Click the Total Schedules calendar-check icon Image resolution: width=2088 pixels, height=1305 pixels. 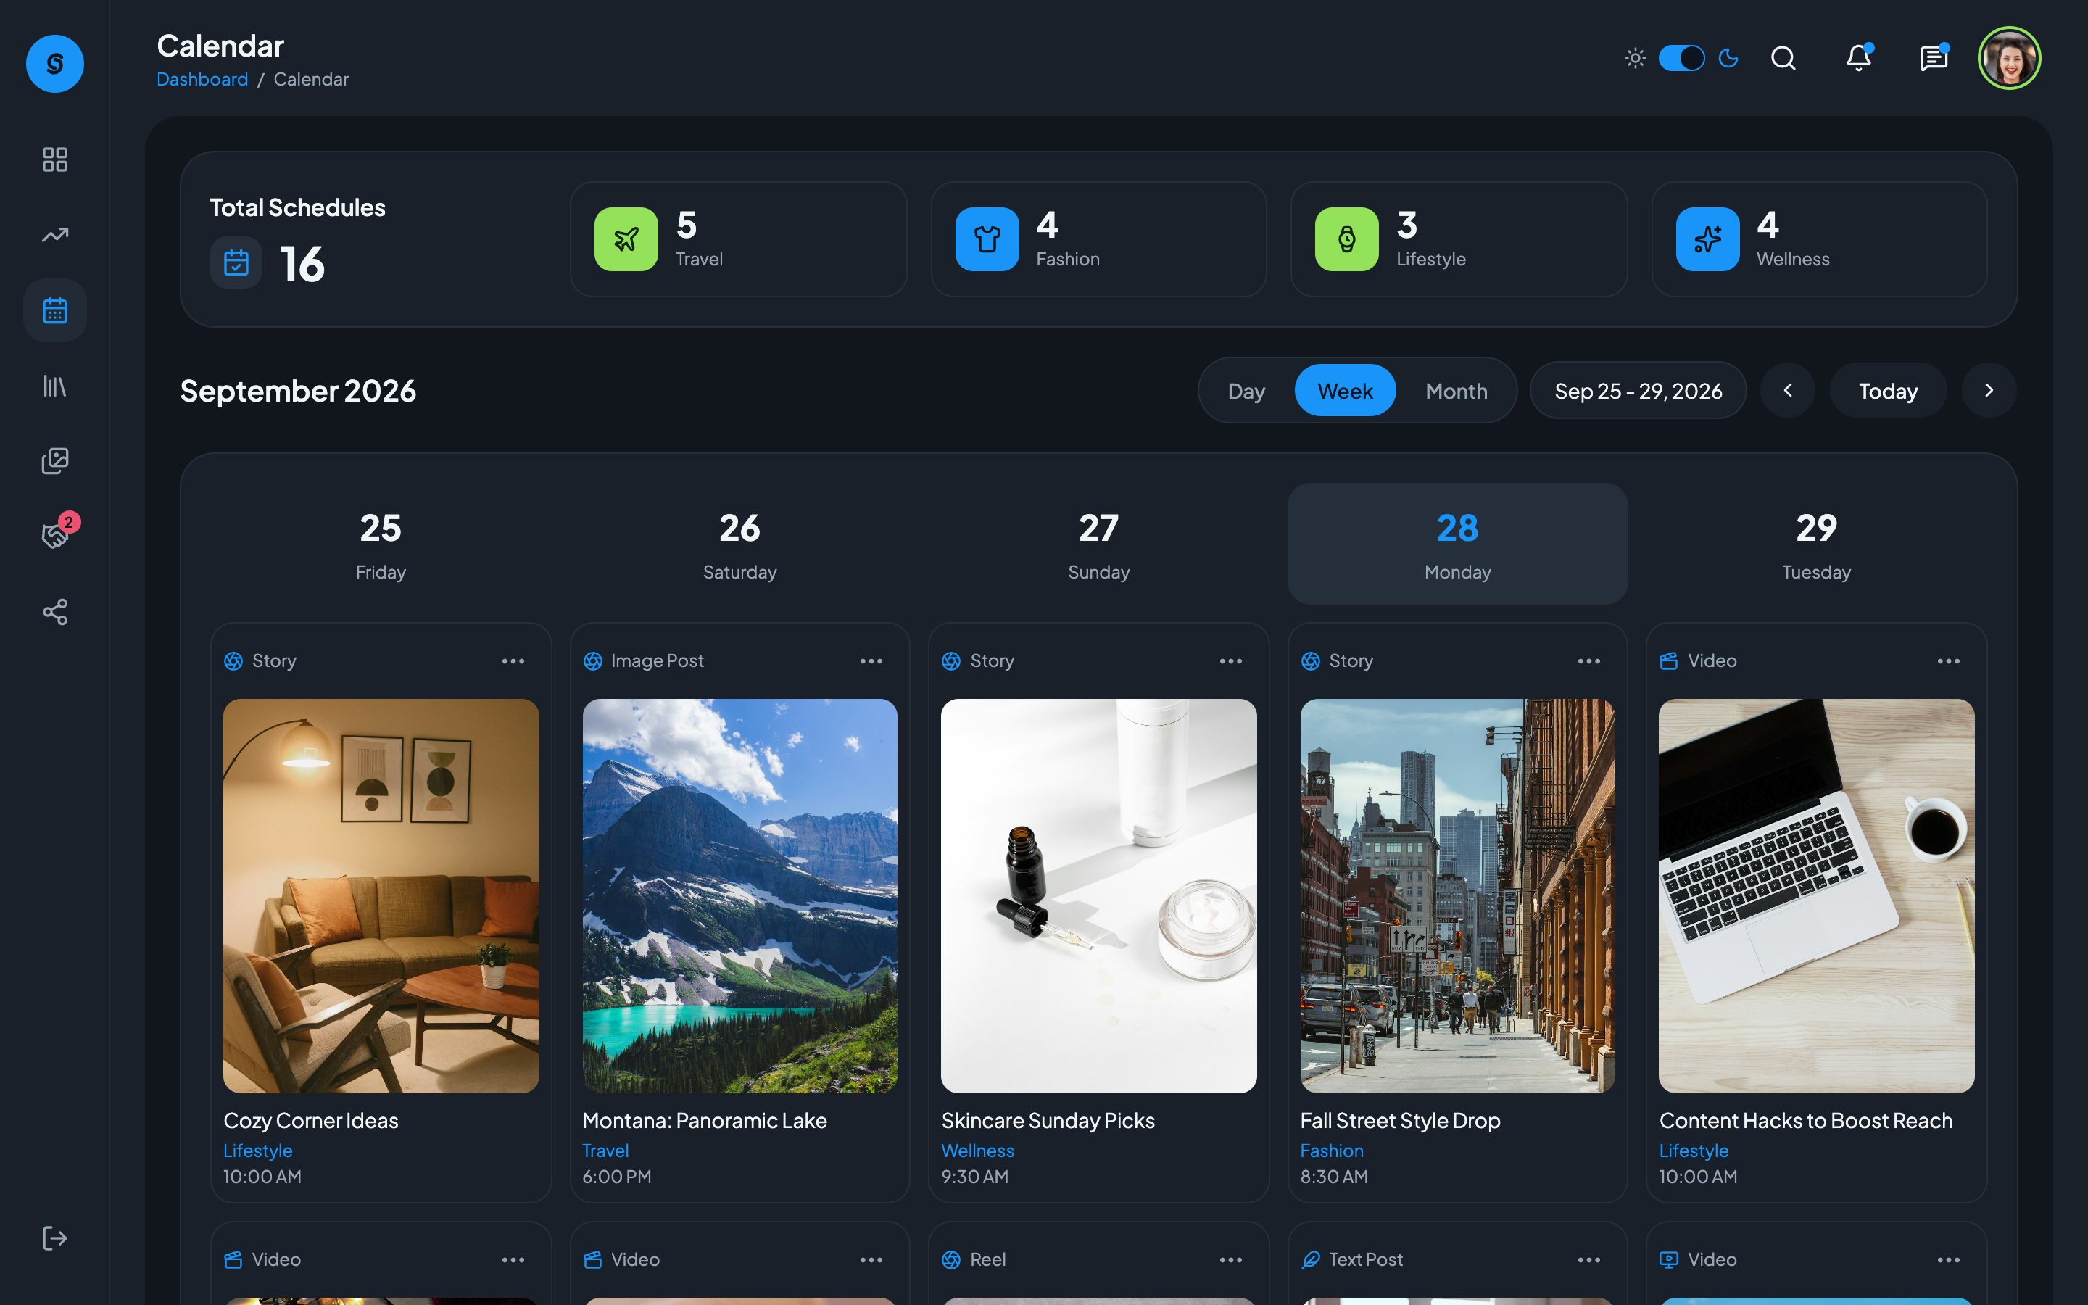pos(236,262)
